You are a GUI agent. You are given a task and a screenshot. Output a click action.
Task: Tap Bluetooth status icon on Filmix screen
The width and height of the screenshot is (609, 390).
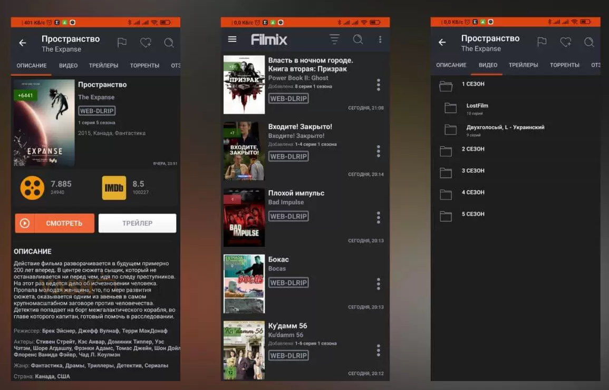tap(339, 23)
